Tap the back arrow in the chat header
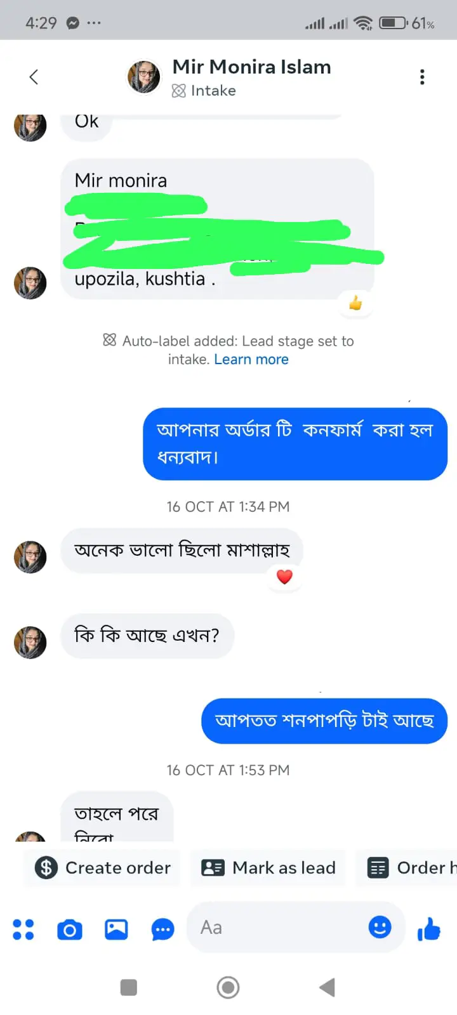The image size is (457, 1015). pos(34,77)
